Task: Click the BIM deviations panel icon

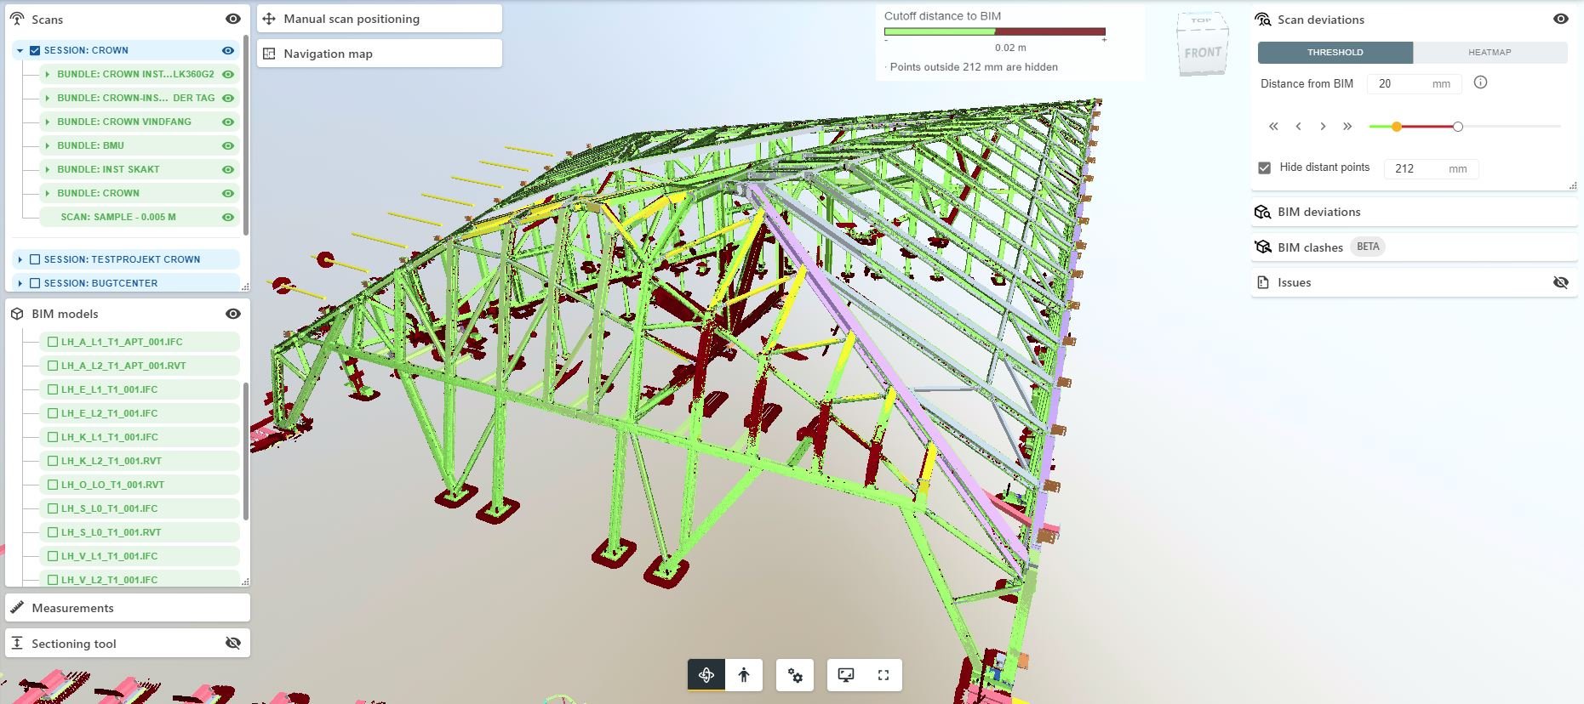Action: click(x=1263, y=212)
